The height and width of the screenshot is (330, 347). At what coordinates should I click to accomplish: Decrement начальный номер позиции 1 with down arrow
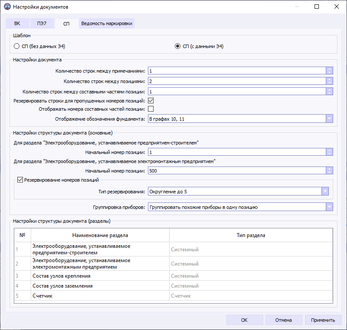[329, 154]
